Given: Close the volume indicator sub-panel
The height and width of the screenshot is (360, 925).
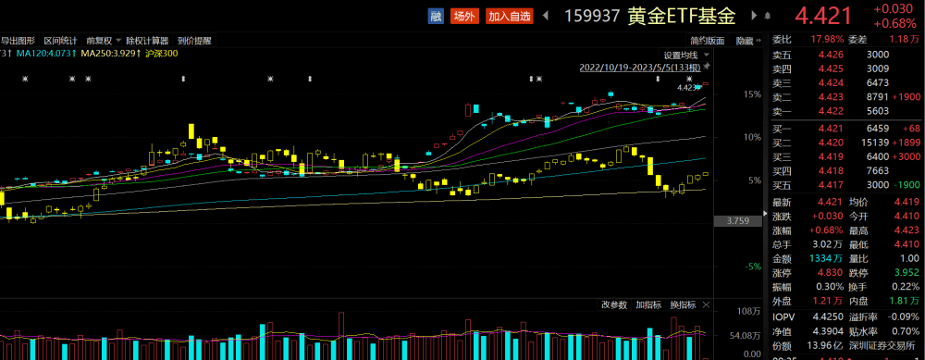Looking at the screenshot, I should coord(706,305).
